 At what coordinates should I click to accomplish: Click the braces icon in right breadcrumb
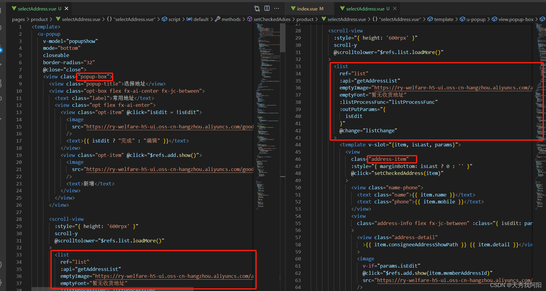(x=375, y=19)
